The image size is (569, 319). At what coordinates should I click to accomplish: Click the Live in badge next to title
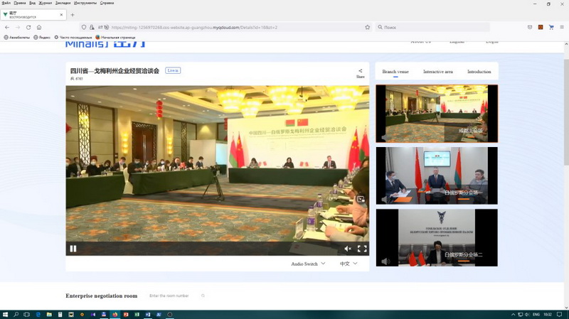click(x=173, y=70)
